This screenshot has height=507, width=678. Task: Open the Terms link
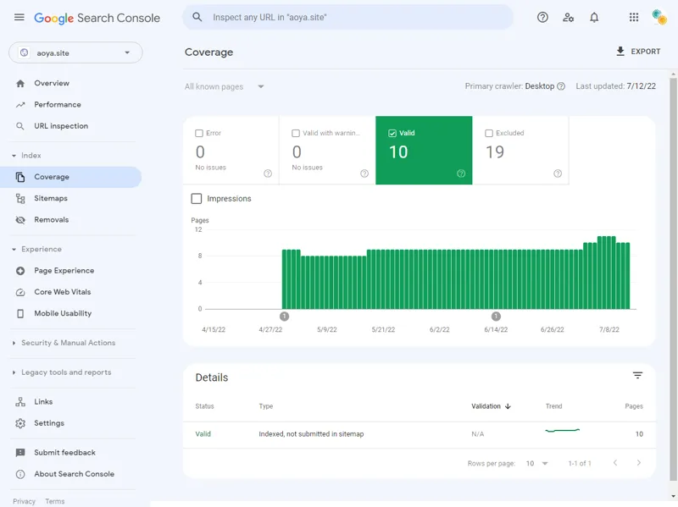[x=55, y=501]
